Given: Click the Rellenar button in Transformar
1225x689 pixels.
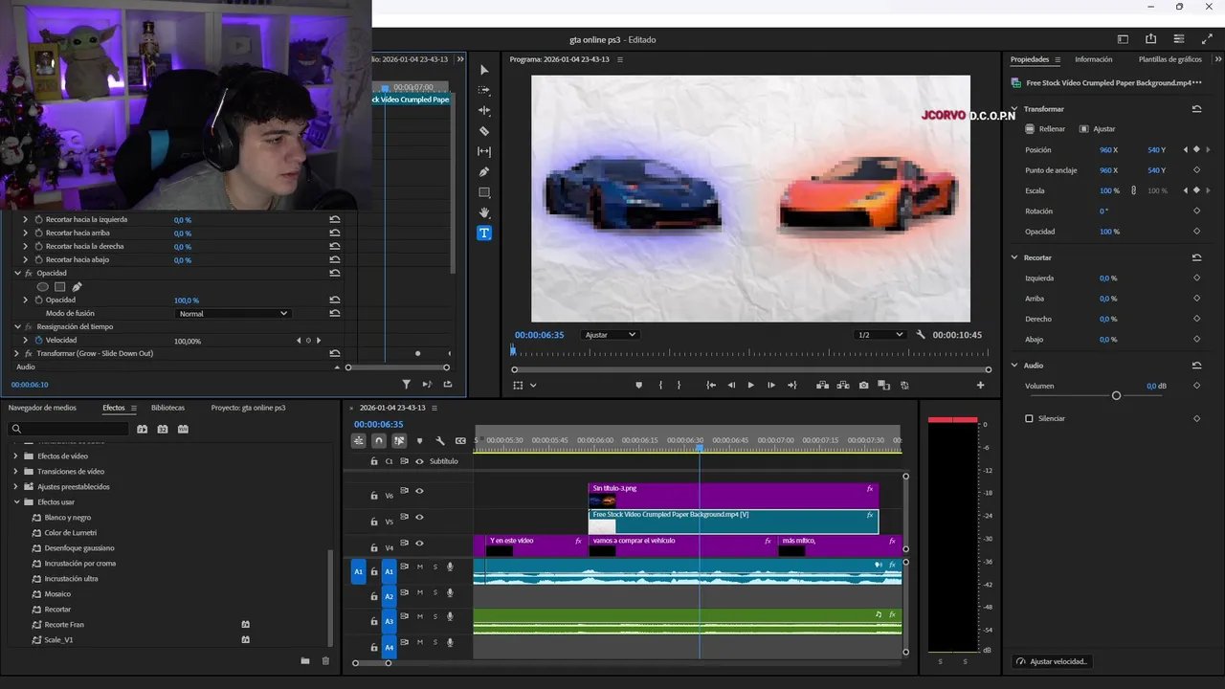Looking at the screenshot, I should [x=1045, y=129].
